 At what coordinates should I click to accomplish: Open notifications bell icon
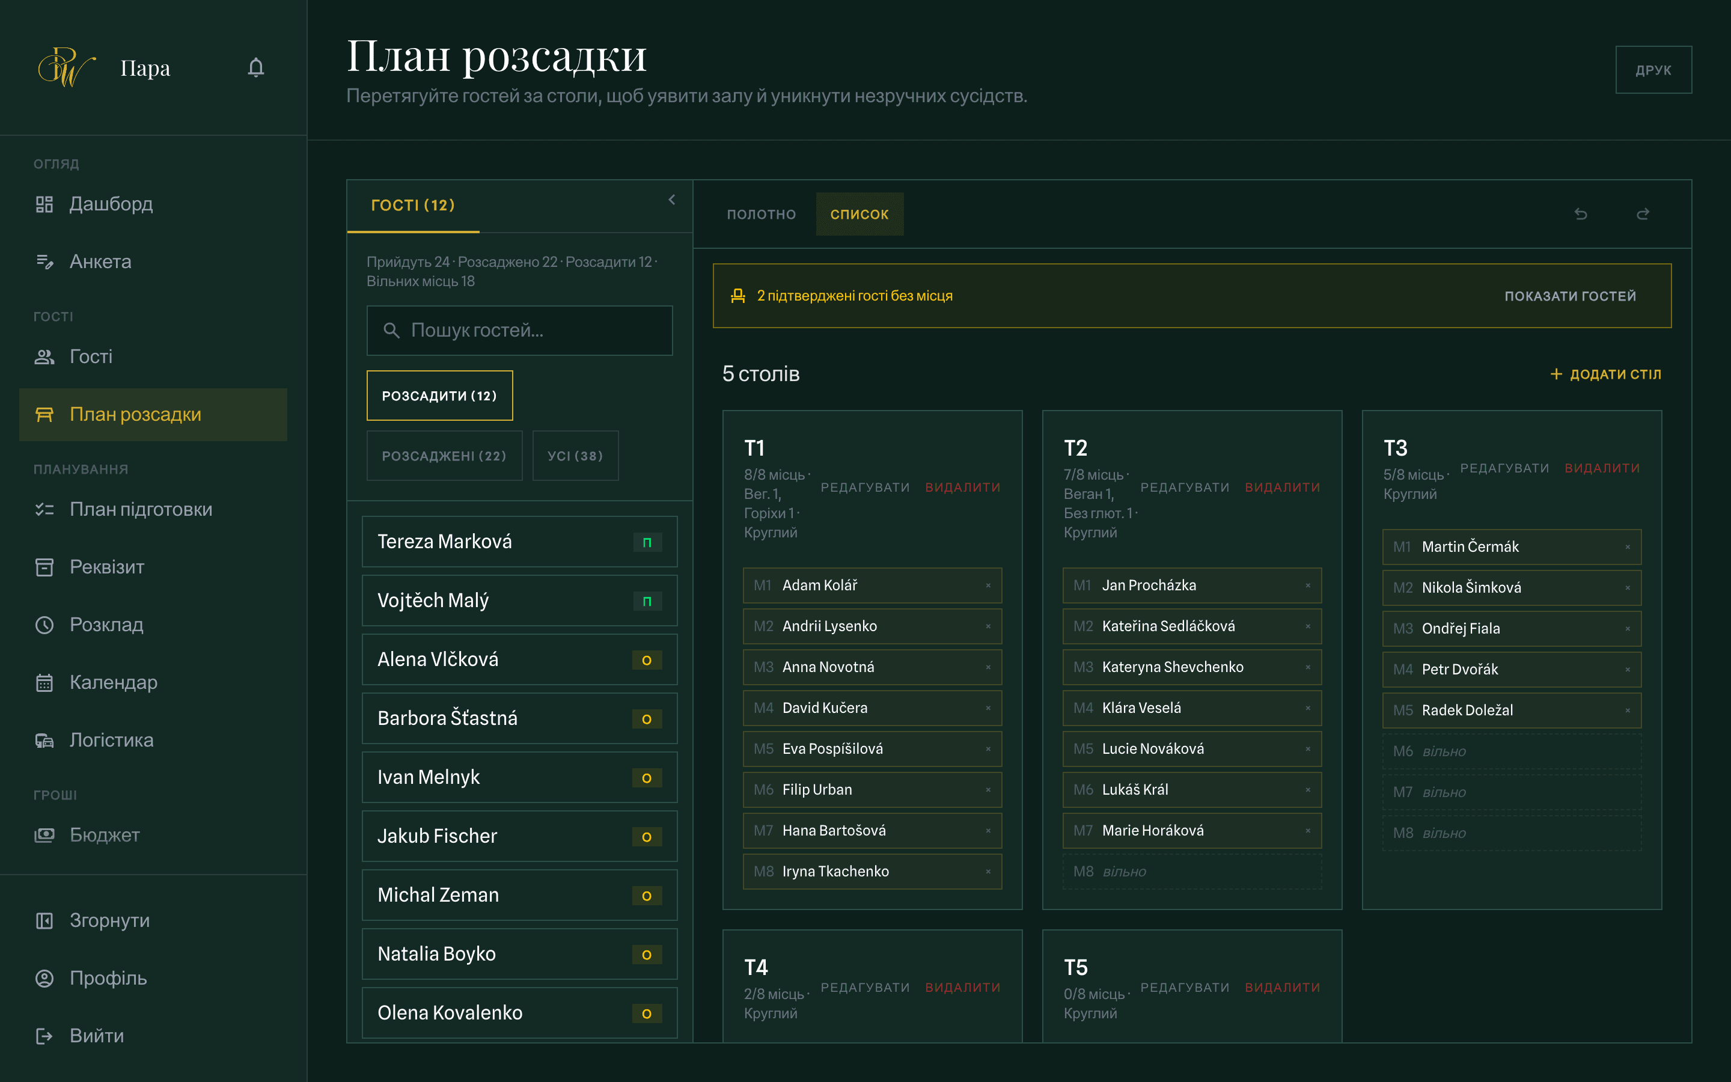pos(255,68)
